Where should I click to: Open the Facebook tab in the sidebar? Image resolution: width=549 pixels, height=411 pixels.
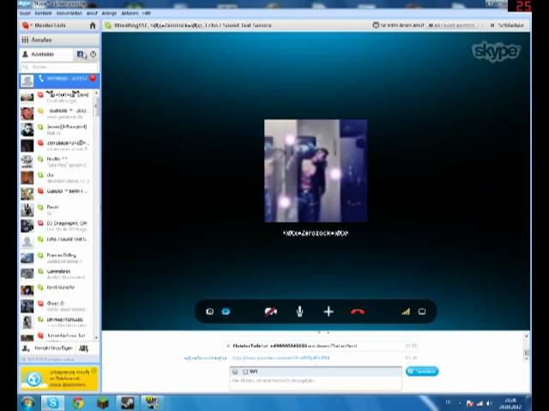(x=81, y=55)
